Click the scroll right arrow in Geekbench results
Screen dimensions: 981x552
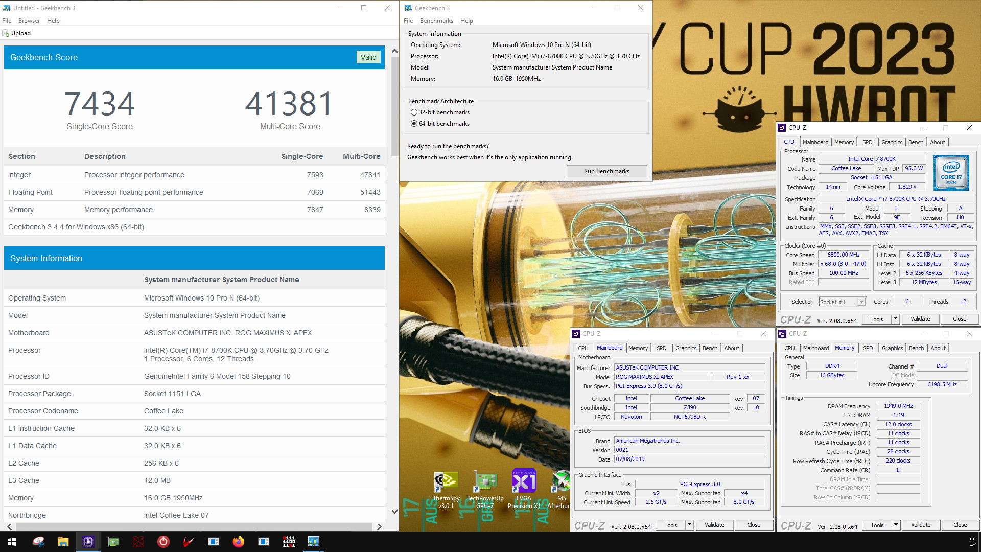[x=379, y=526]
